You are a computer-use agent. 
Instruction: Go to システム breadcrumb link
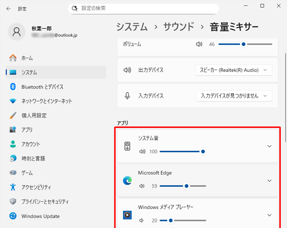[138, 26]
